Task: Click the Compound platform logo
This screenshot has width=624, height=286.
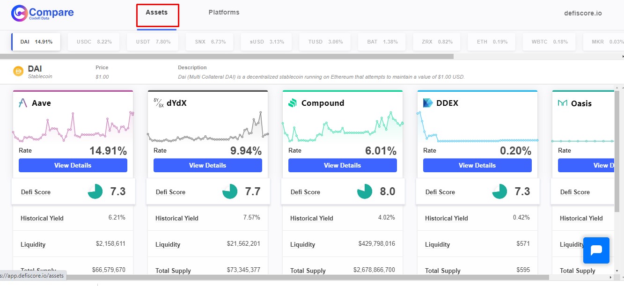Action: point(293,103)
